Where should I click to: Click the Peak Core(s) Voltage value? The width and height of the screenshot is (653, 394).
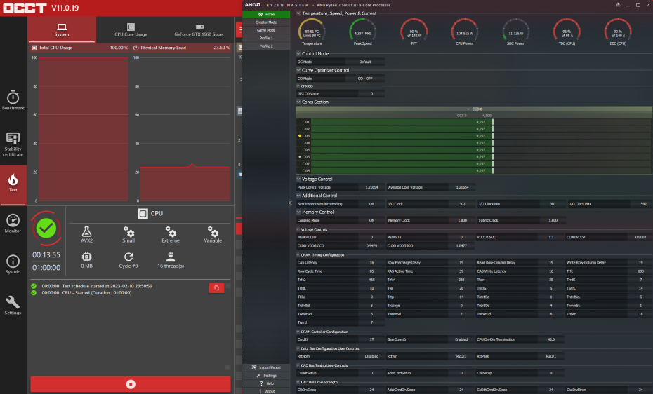(x=371, y=187)
